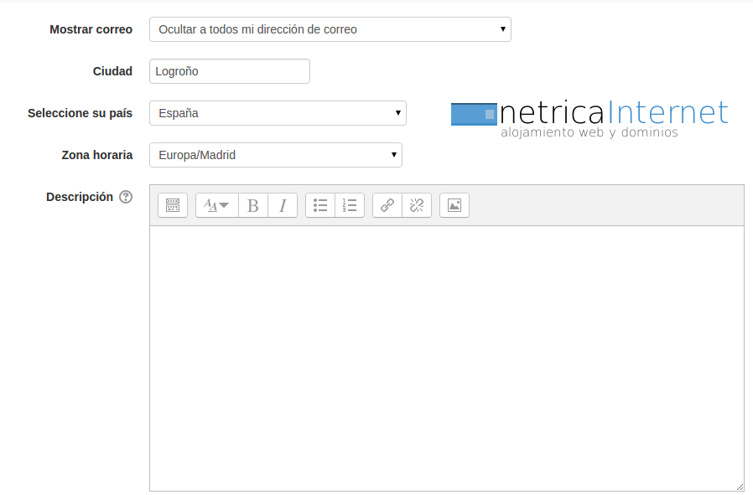The width and height of the screenshot is (753, 495).
Task: Open the Seleccione su país dropdown
Action: click(x=278, y=113)
